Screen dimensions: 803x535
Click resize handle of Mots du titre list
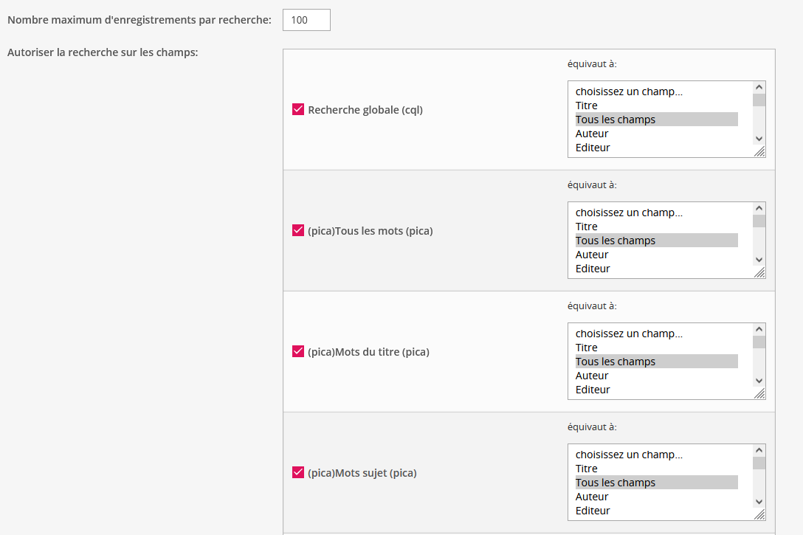[x=760, y=394]
